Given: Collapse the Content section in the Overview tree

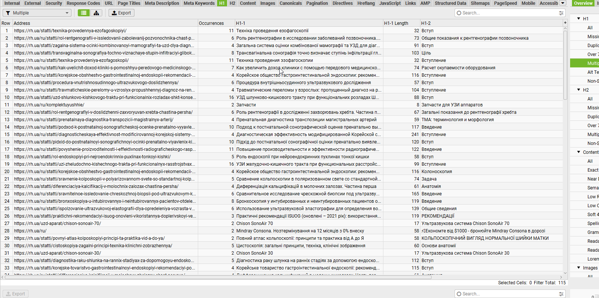Looking at the screenshot, I should pyautogui.click(x=579, y=152).
